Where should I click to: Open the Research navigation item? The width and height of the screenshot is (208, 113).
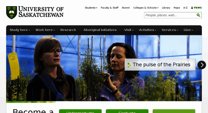coord(68,30)
